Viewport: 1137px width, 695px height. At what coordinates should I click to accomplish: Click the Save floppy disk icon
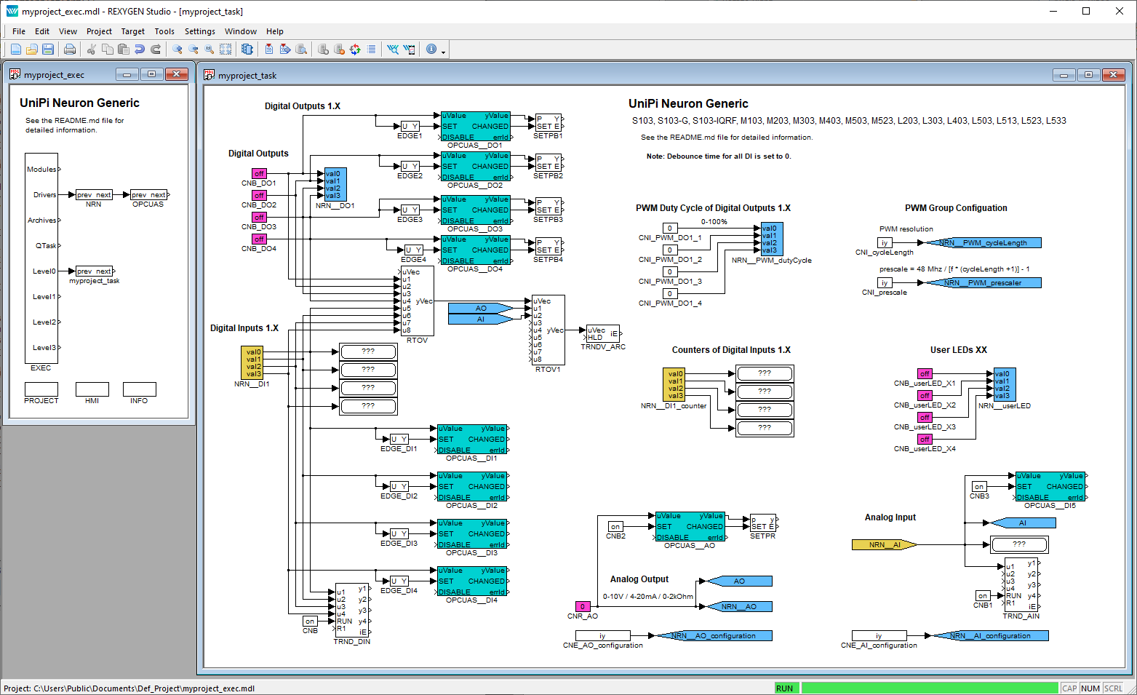[x=47, y=49]
